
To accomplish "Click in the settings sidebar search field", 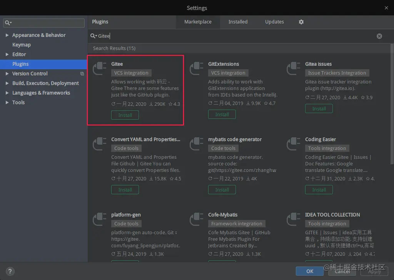I will coord(44,23).
